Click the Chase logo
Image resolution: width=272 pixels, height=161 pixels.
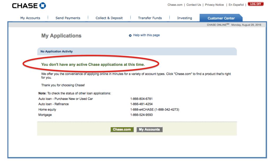coord(29,6)
